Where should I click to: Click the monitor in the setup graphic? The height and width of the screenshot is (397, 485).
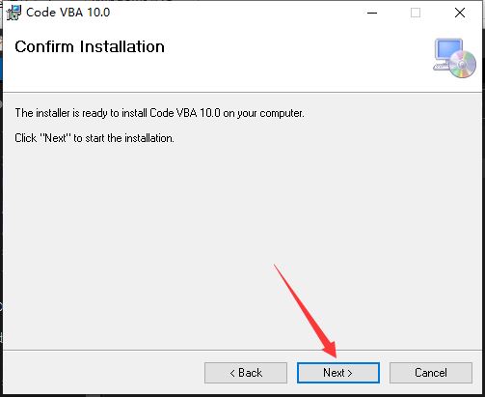pyautogui.click(x=448, y=50)
